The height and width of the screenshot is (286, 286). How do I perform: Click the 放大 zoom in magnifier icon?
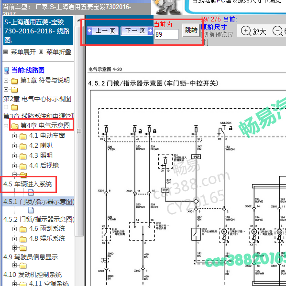(x=246, y=31)
